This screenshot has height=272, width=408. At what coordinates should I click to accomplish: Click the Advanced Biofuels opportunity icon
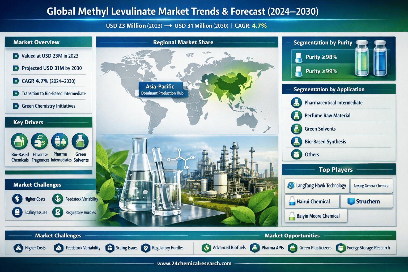pyautogui.click(x=206, y=248)
